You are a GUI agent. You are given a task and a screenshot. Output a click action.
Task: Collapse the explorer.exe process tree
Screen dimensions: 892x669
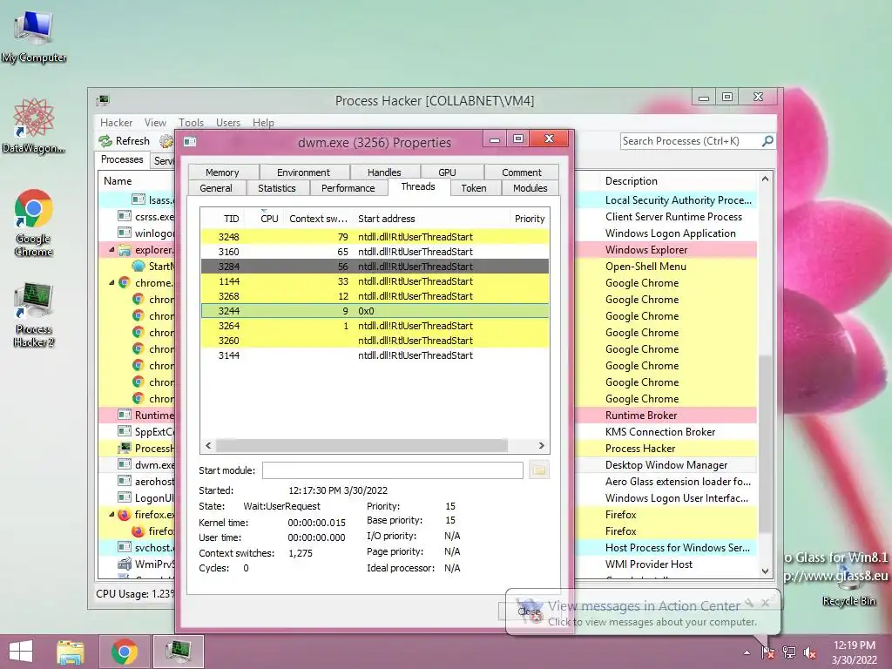[111, 250]
